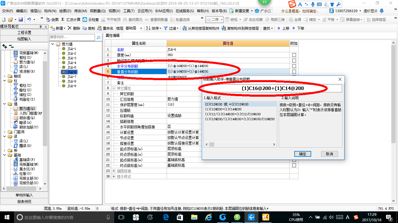Open 排序 sort tool
The width and height of the screenshot is (398, 223).
tap(153, 28)
